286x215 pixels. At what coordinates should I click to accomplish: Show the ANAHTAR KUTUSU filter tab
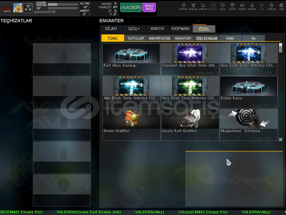tap(159, 38)
